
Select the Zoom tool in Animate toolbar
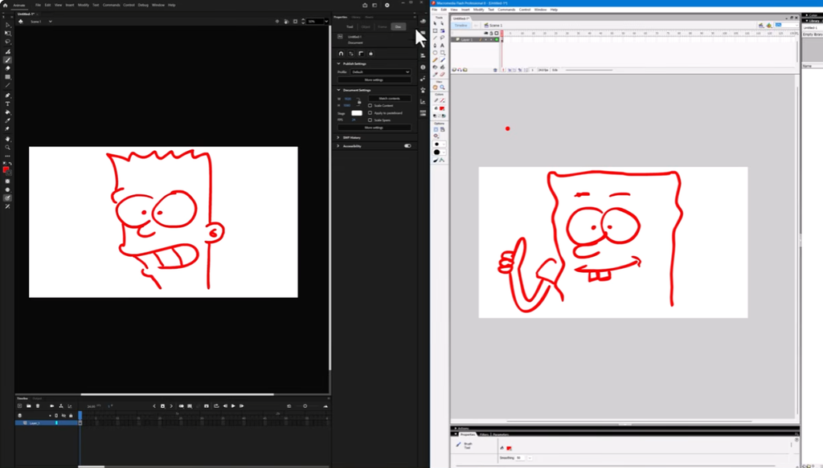coord(7,147)
